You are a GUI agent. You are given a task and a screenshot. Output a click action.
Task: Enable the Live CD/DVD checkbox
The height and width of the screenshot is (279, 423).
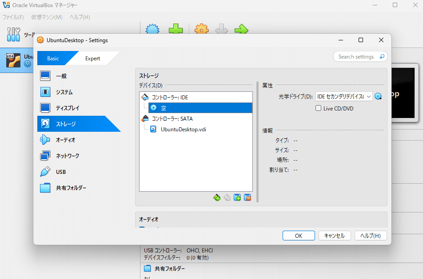coord(318,108)
